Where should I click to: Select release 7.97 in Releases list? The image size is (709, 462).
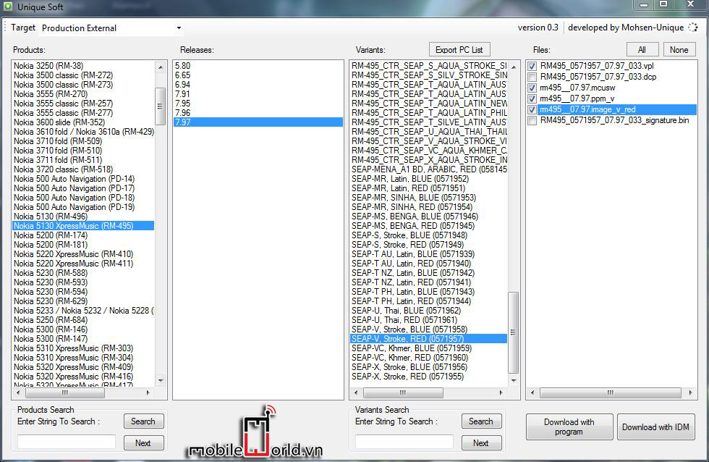[x=258, y=122]
